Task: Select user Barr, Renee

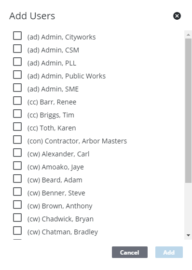Action: [17, 101]
